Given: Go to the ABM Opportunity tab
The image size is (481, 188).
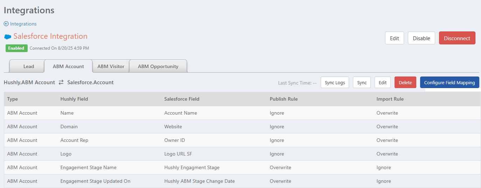Looking at the screenshot, I should pyautogui.click(x=158, y=66).
